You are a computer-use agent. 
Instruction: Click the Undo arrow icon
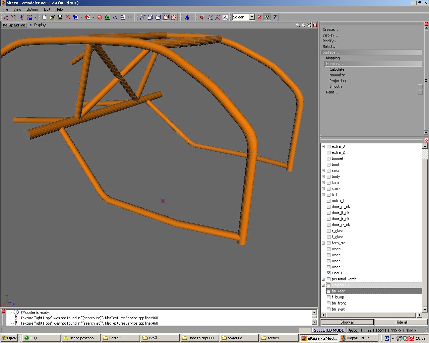pyautogui.click(x=115, y=17)
